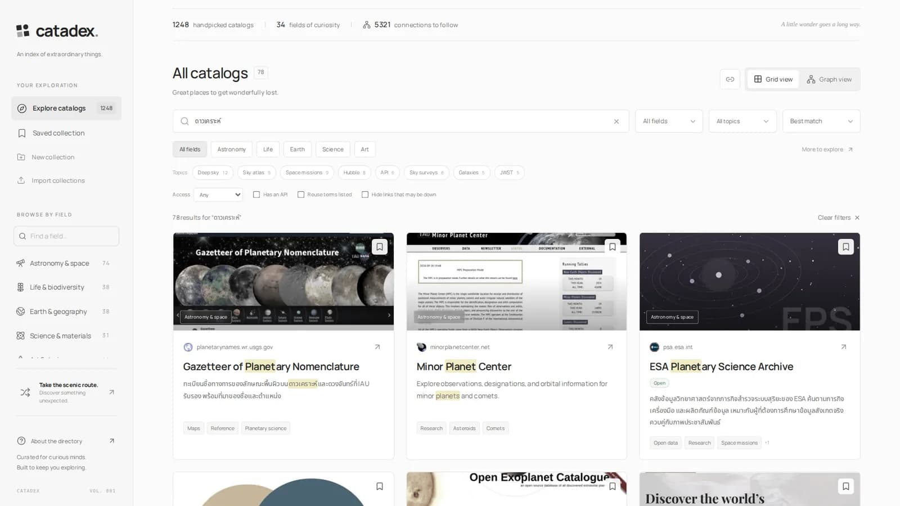The width and height of the screenshot is (900, 506).
Task: Click the main catalog search field
Action: pos(400,121)
